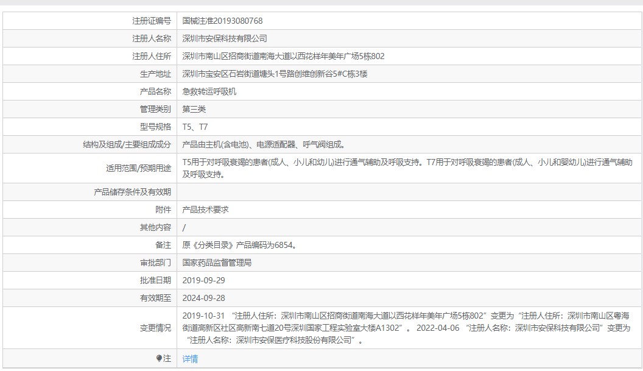Click the 管理类别 label

coord(155,109)
